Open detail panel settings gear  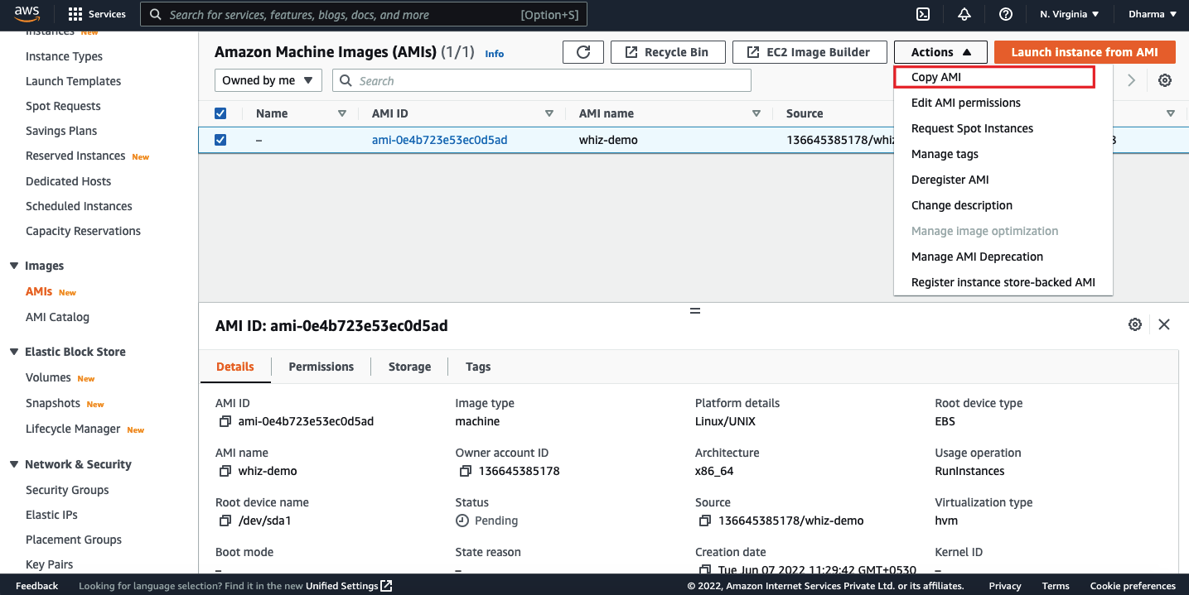click(x=1135, y=324)
